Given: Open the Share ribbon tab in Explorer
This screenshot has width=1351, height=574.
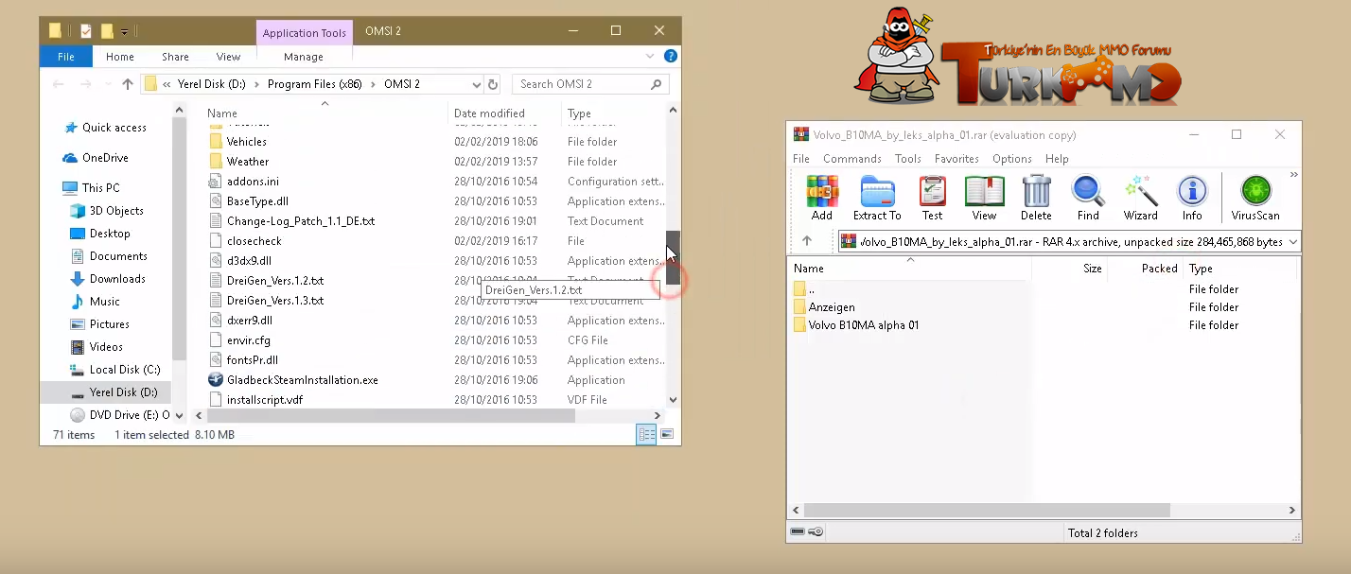Looking at the screenshot, I should pyautogui.click(x=175, y=57).
